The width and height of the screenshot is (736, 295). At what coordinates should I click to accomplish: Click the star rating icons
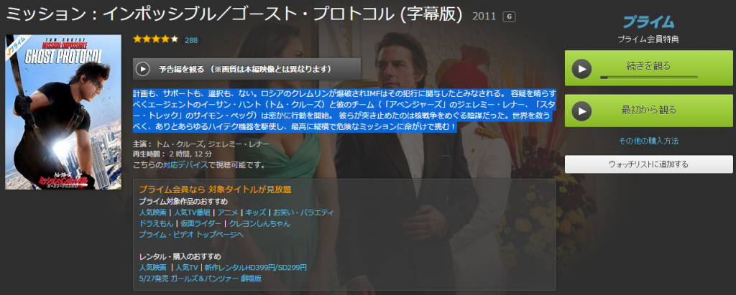[x=156, y=39]
